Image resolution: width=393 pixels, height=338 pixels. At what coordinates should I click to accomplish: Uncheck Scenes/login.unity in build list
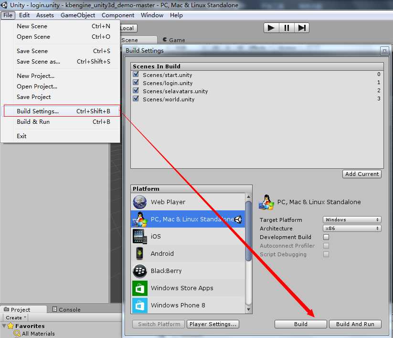coord(136,82)
